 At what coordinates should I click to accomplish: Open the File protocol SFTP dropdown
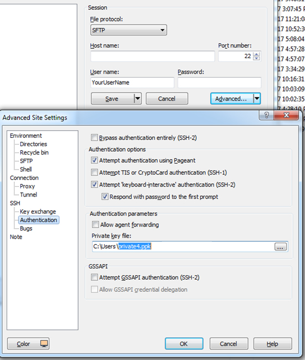[x=129, y=30]
